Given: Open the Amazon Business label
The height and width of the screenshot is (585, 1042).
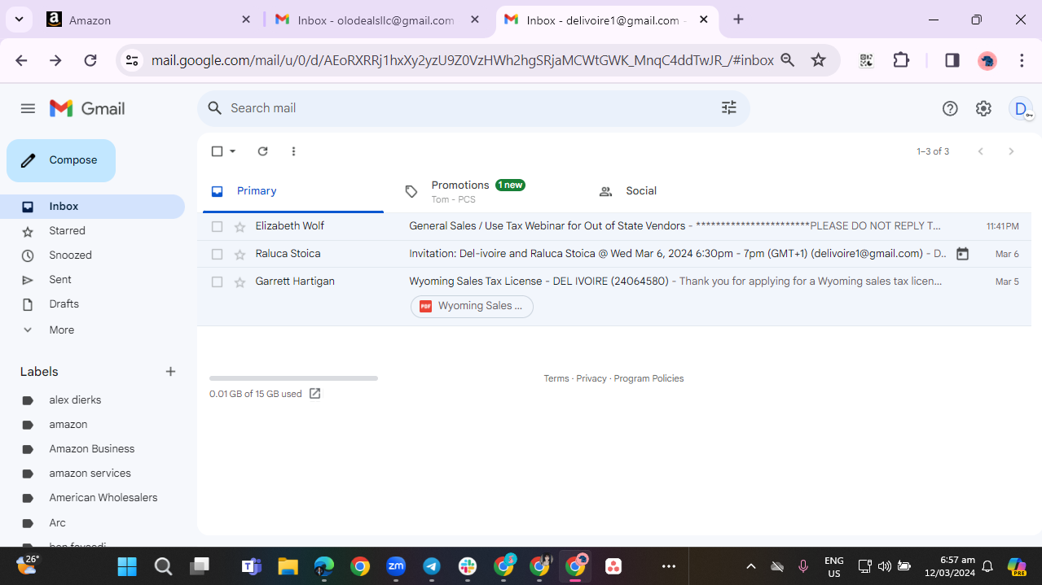Looking at the screenshot, I should pyautogui.click(x=92, y=449).
